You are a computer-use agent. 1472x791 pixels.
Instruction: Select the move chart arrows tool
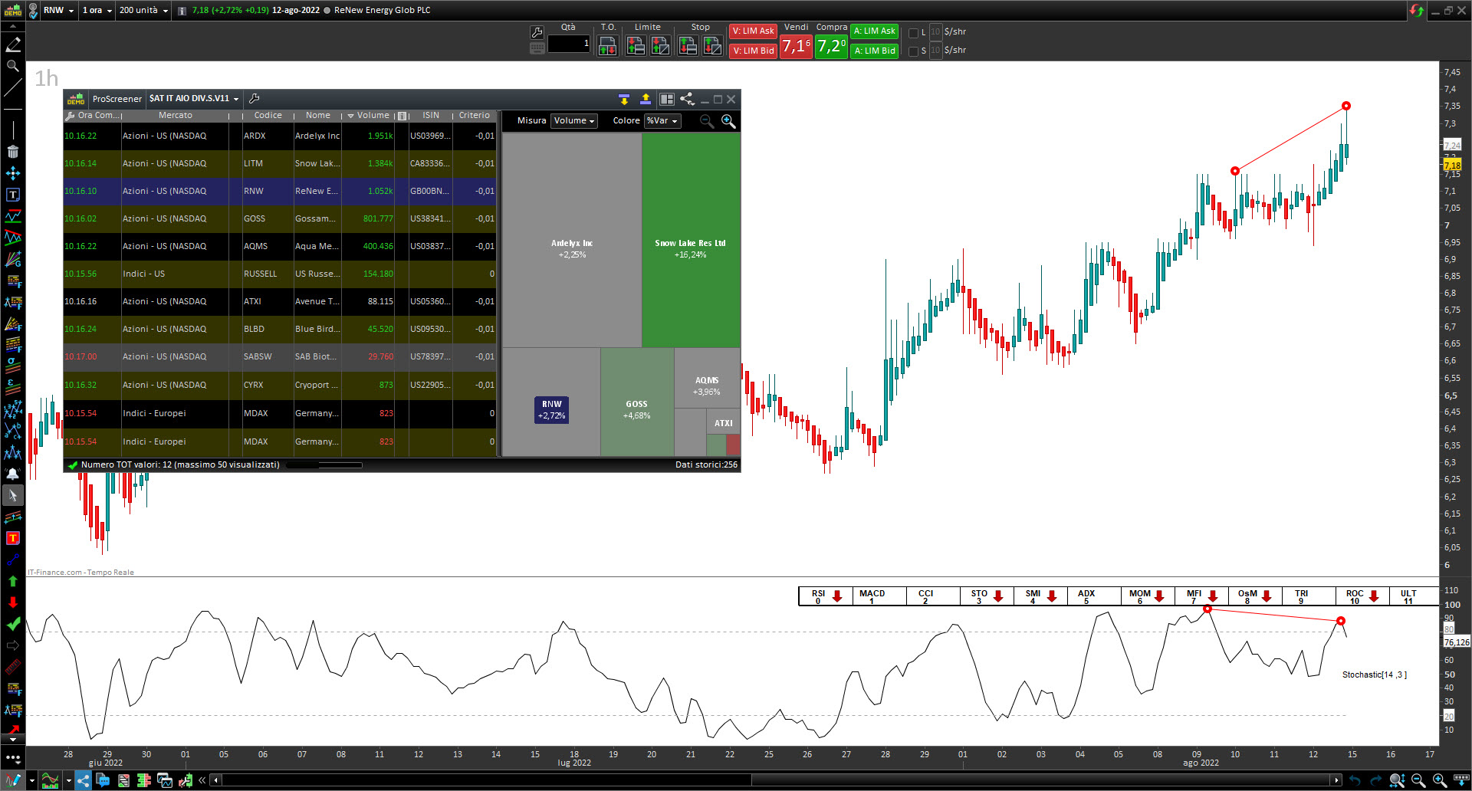point(13,173)
